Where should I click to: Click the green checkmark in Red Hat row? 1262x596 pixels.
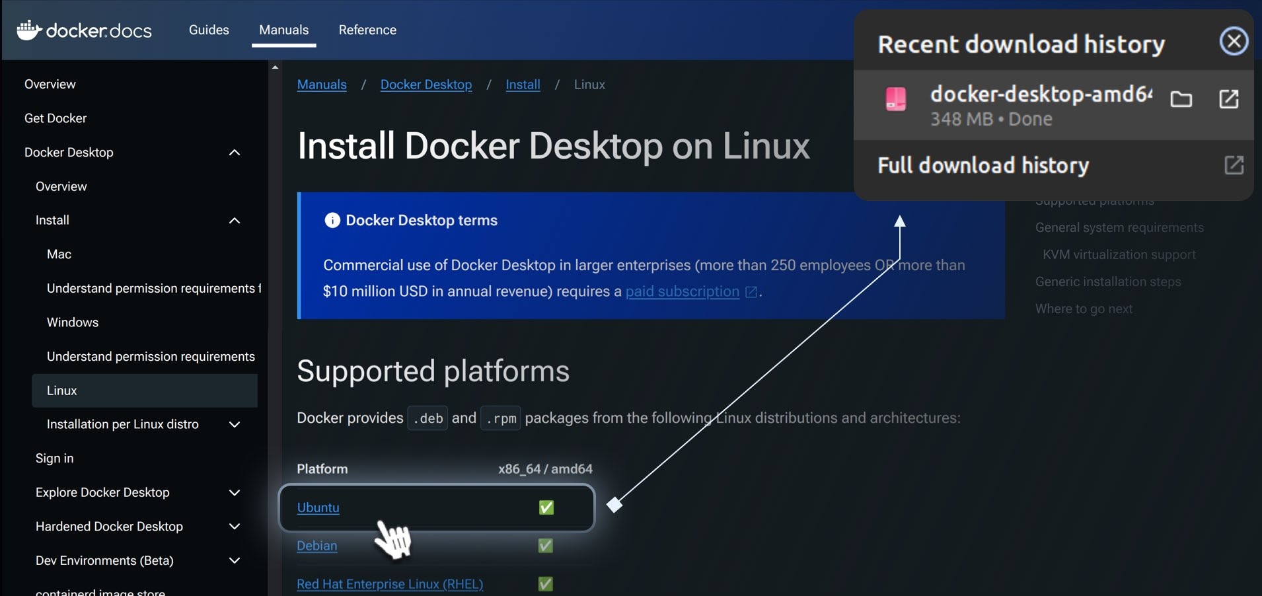point(546,584)
